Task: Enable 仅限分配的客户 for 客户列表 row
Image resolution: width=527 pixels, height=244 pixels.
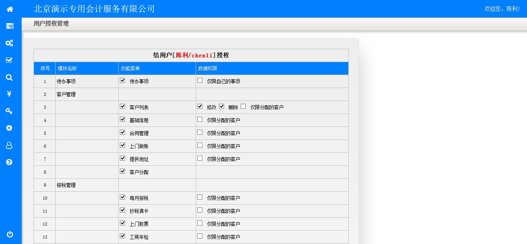Action: click(x=243, y=106)
